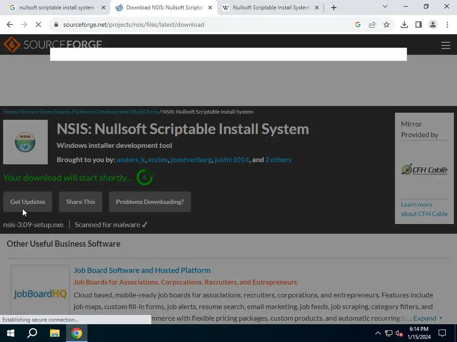
Task: Click the Google icon in address bar
Action: coord(358,25)
